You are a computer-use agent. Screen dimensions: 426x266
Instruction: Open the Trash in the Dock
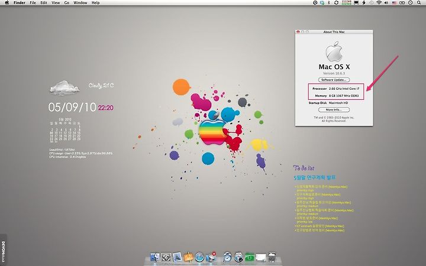click(x=272, y=257)
